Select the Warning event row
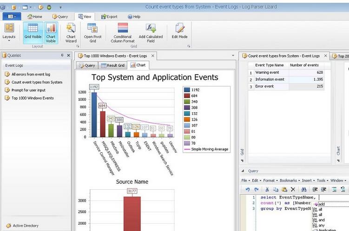349x231 pixels. pyautogui.click(x=286, y=72)
